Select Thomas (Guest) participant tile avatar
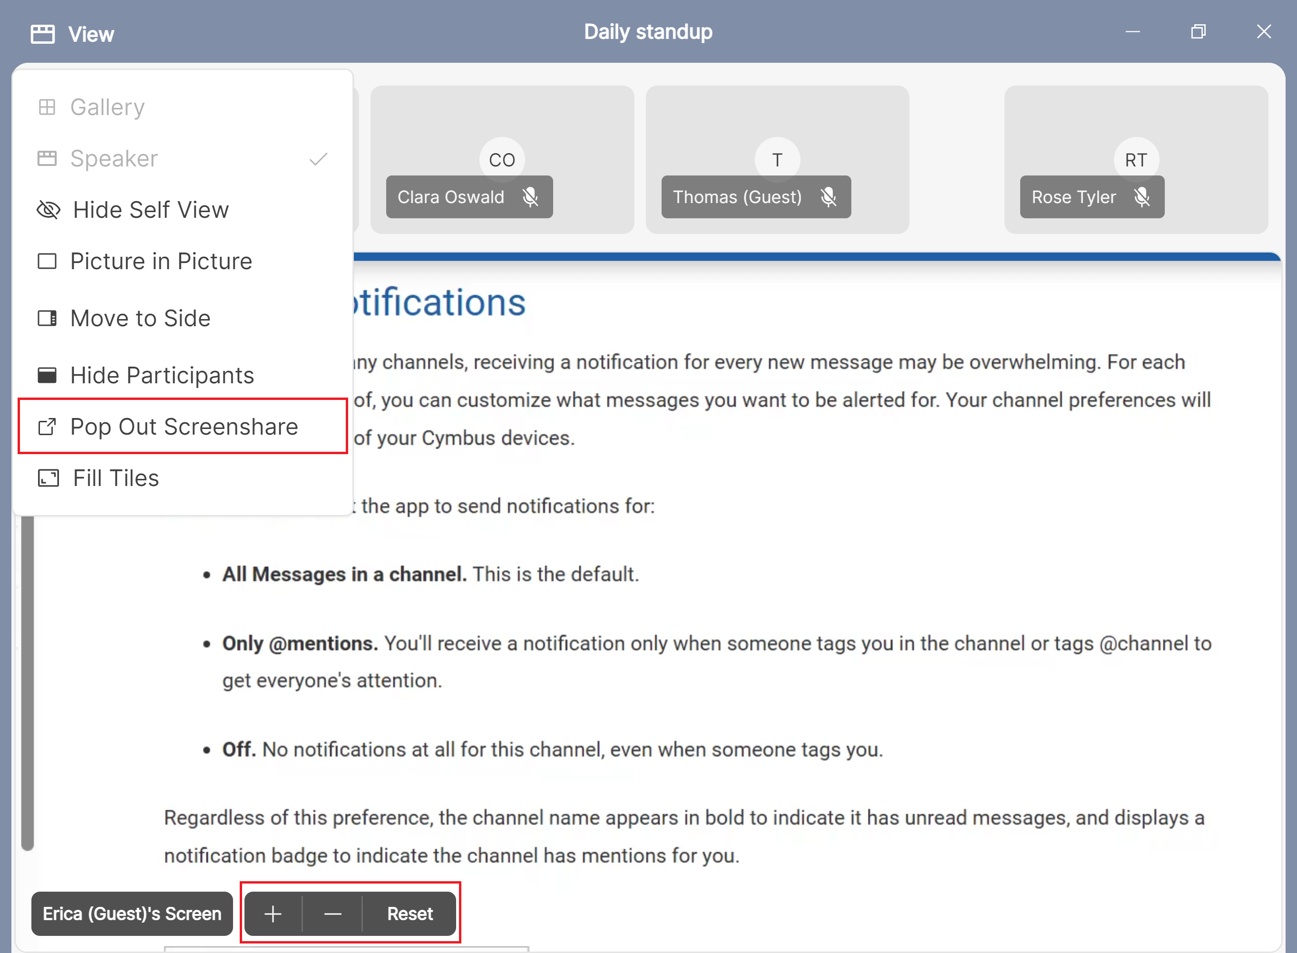 pos(777,159)
